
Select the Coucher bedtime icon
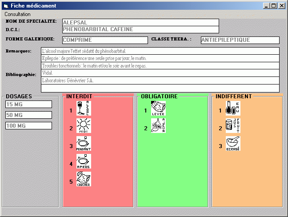point(84,179)
